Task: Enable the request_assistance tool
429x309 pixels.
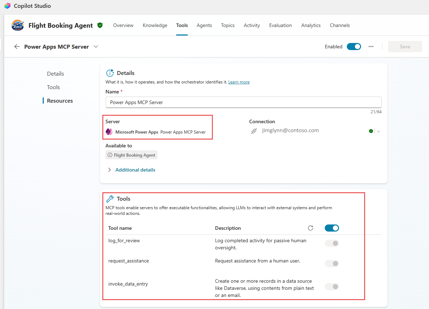Action: coord(332,264)
